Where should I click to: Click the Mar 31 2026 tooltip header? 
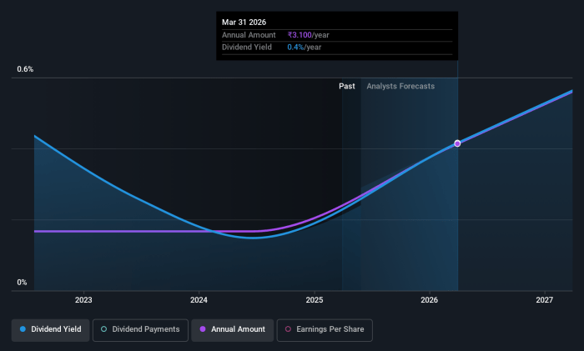(x=246, y=22)
